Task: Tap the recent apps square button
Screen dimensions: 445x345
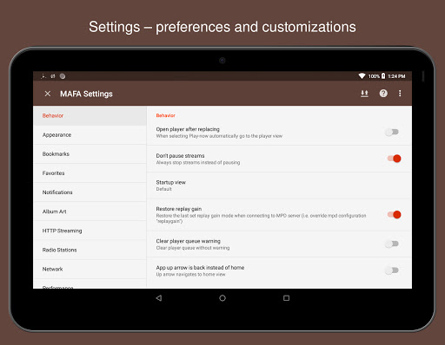Action: (x=286, y=298)
